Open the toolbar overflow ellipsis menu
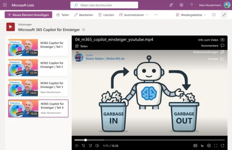This screenshot has width=232, height=150. click(156, 15)
